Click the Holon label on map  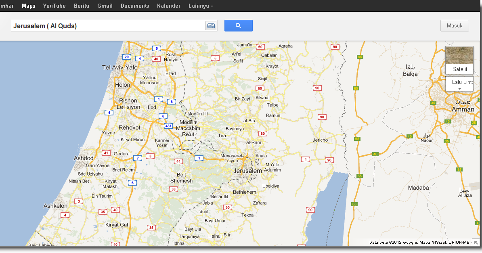[x=122, y=85]
